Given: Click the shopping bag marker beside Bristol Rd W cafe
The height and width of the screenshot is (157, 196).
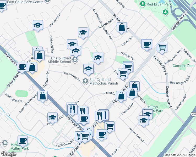Looking at the screenshot, I should [32, 68].
